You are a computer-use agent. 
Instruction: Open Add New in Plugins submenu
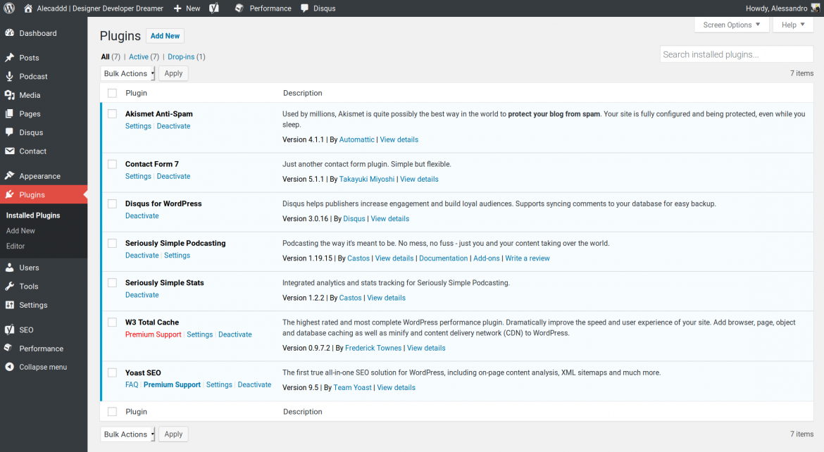pyautogui.click(x=20, y=231)
